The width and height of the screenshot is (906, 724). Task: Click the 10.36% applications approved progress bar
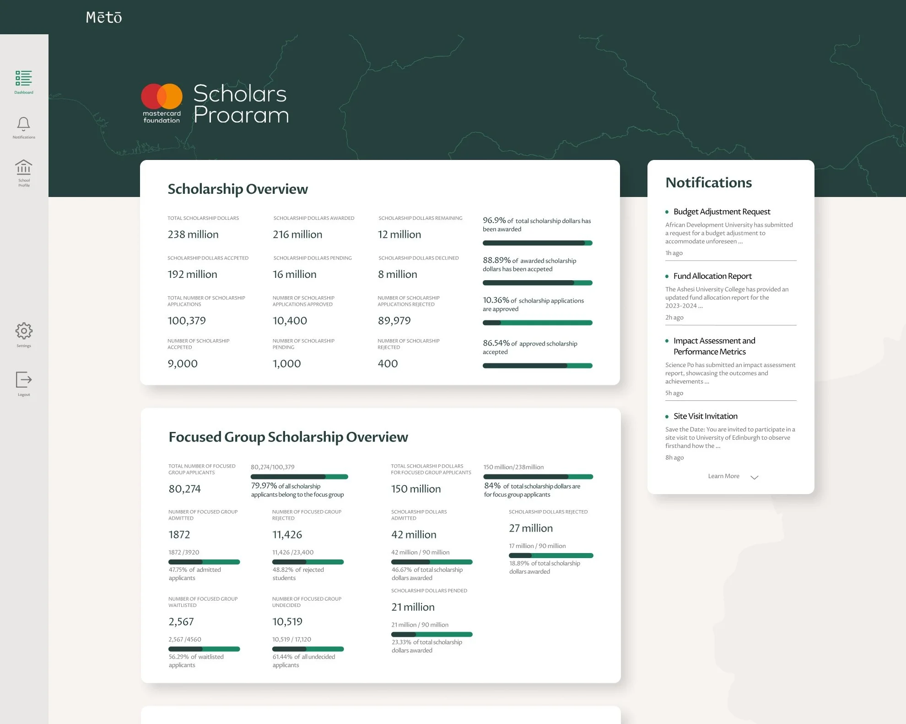537,323
